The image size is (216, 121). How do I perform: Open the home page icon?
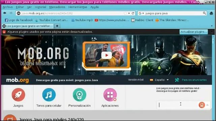(x=211, y=13)
